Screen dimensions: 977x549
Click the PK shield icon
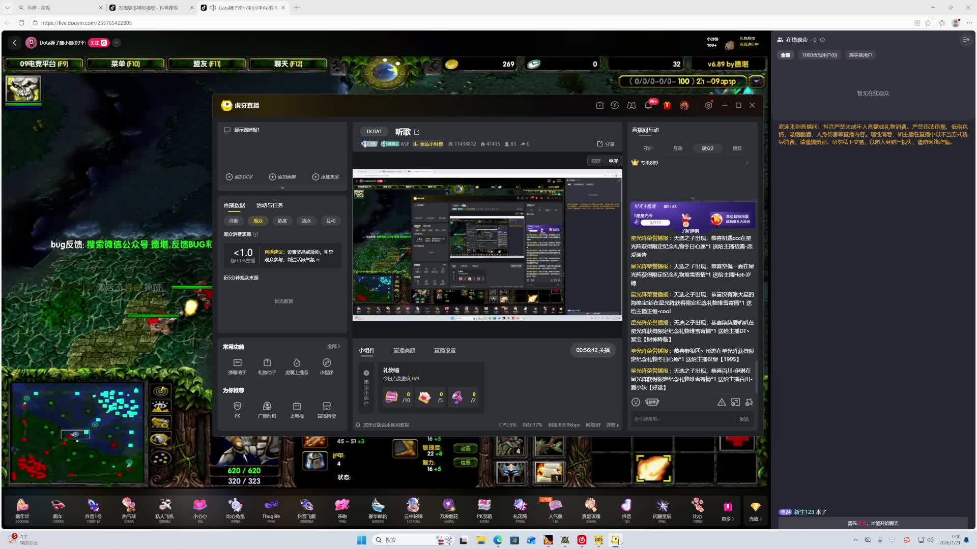[237, 406]
